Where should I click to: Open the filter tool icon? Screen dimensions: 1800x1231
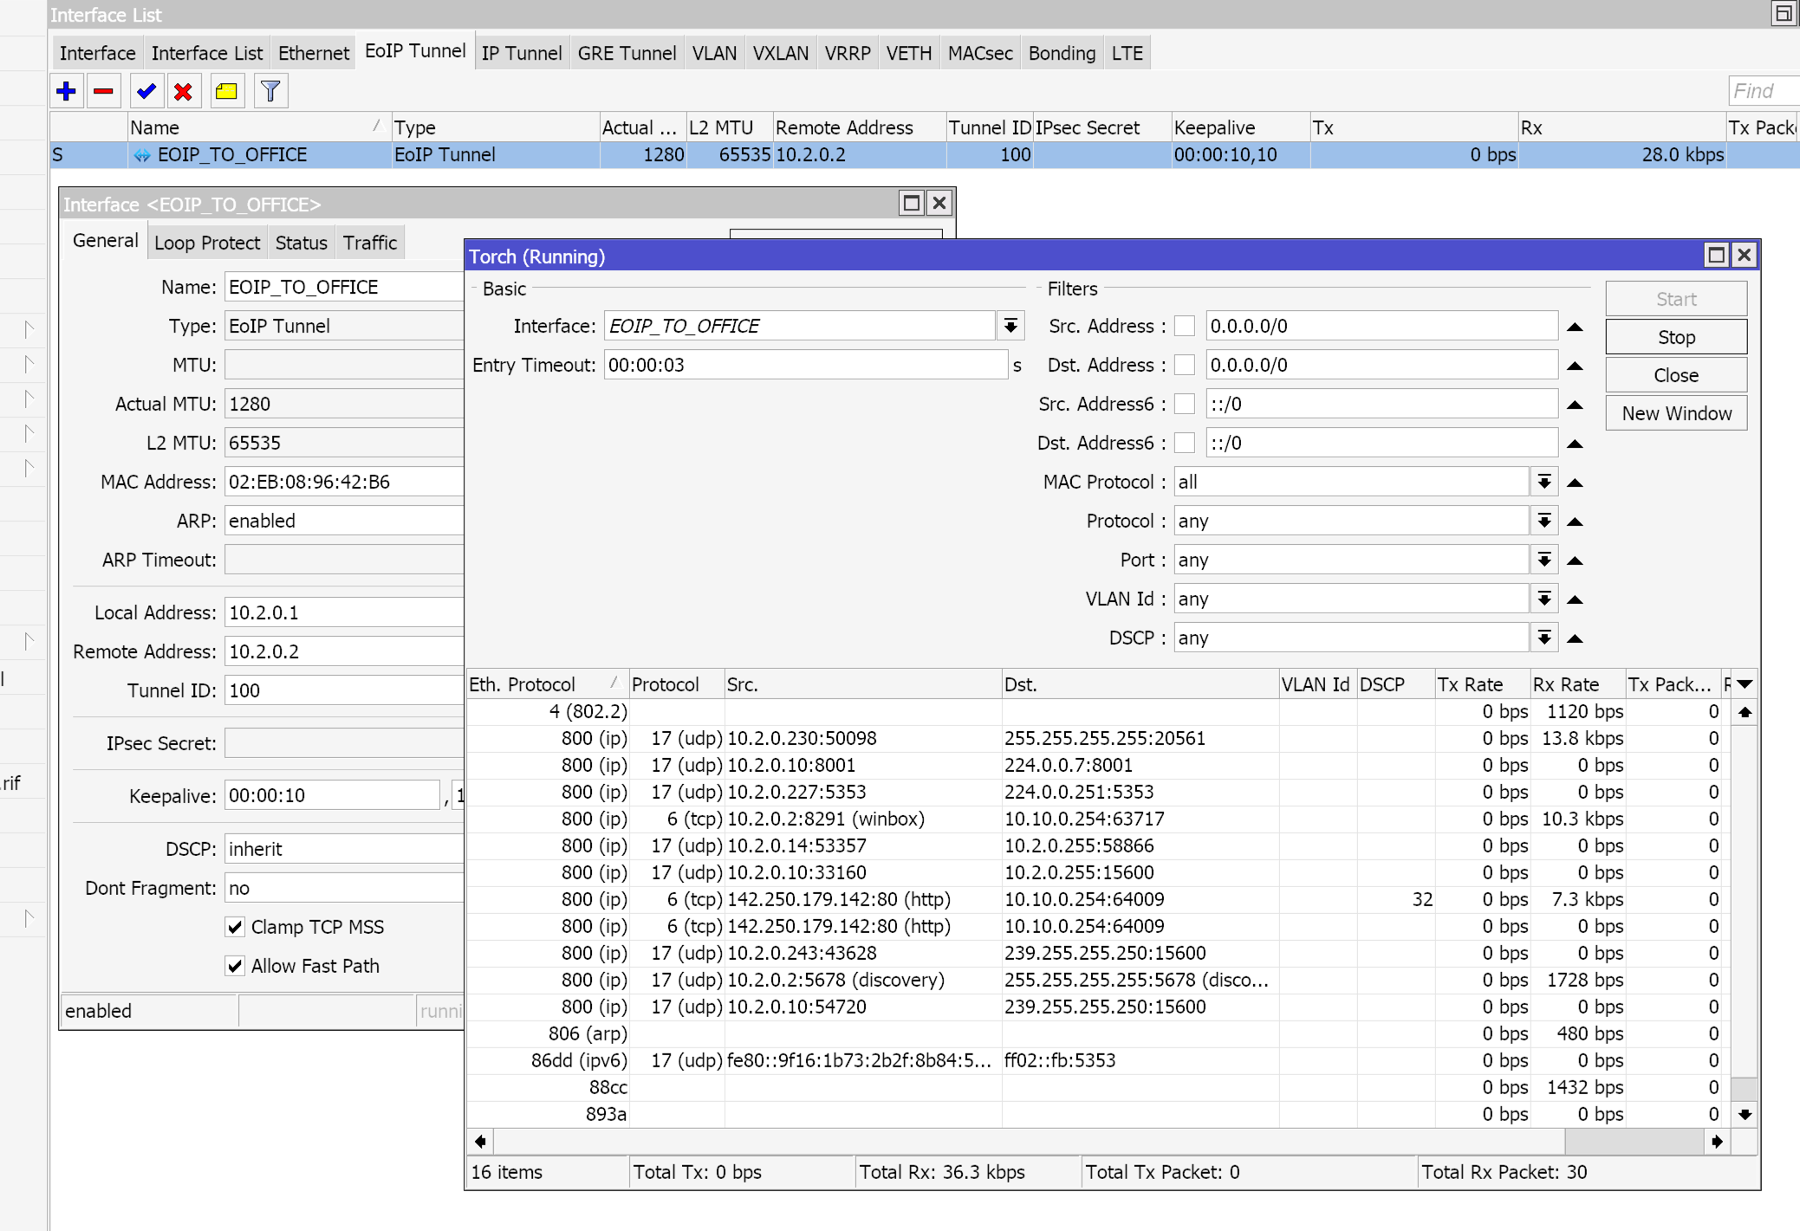tap(270, 90)
